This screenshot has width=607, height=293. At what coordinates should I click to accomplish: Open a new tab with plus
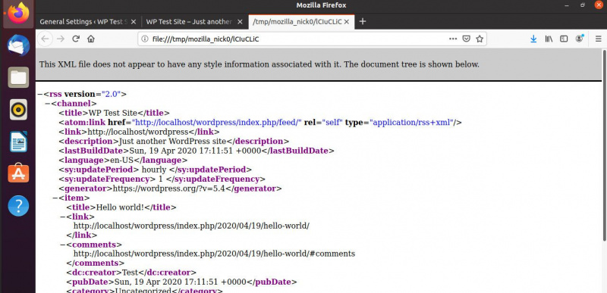coord(363,22)
